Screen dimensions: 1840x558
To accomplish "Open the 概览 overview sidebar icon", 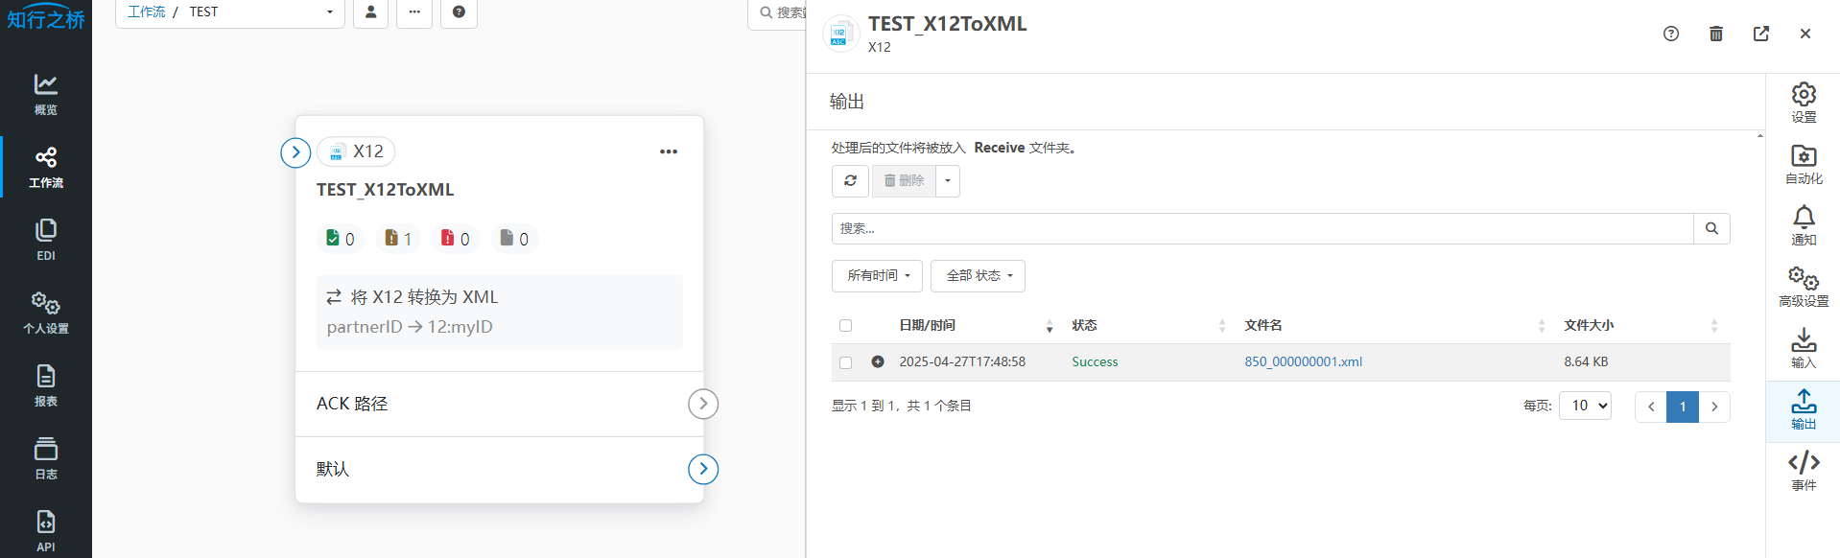I will (x=45, y=94).
